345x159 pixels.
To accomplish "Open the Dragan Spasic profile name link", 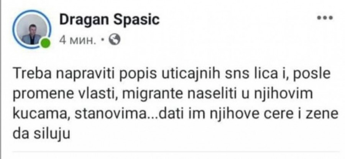I will 109,20.
